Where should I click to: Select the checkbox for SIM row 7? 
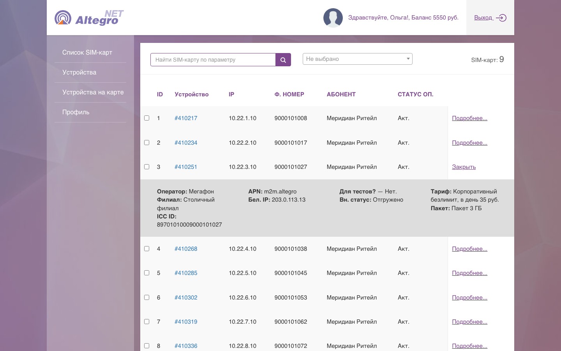pos(147,321)
